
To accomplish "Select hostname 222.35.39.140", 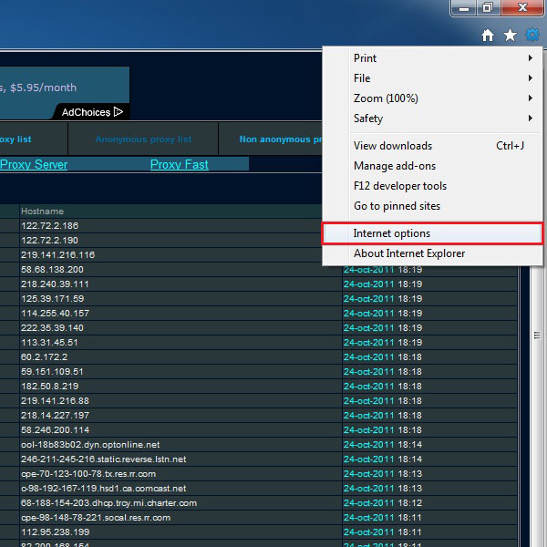I will click(x=52, y=328).
